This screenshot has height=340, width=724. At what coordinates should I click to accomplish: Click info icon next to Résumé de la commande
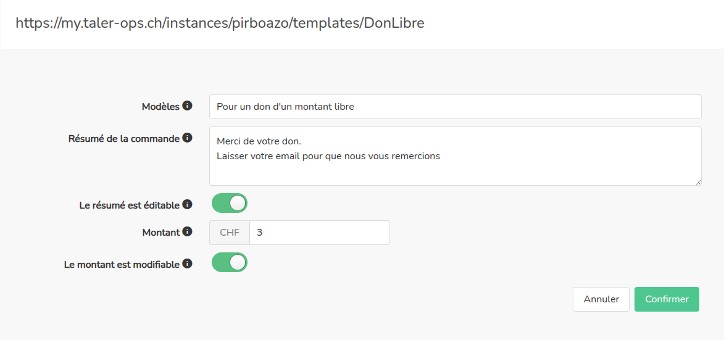pos(188,138)
